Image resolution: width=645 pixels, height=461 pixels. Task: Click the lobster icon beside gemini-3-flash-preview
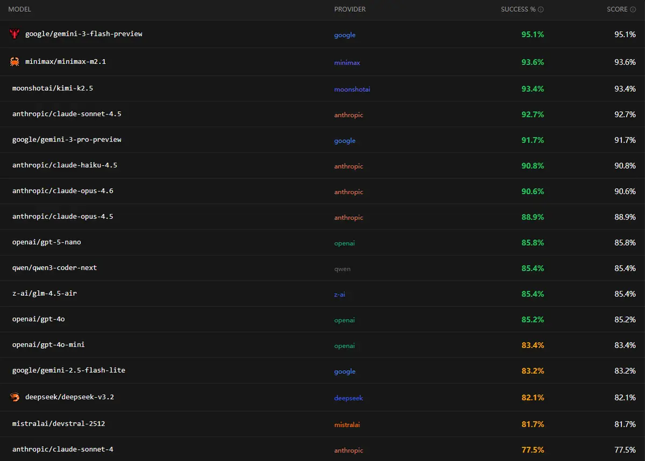tap(15, 34)
